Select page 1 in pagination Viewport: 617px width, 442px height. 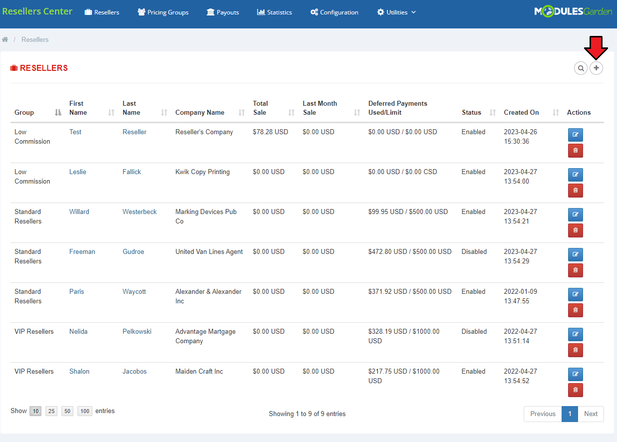pyautogui.click(x=570, y=414)
